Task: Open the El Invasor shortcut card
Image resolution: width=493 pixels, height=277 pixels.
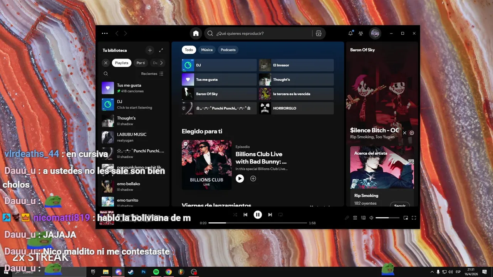Action: coord(296,65)
